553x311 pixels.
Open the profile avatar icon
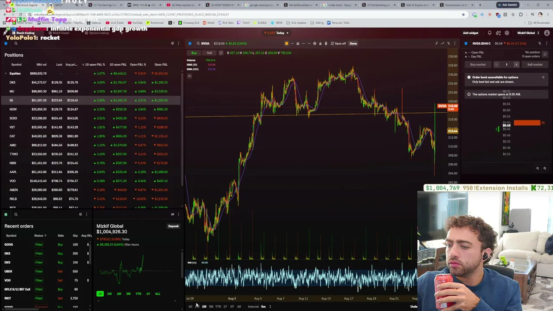point(547,33)
